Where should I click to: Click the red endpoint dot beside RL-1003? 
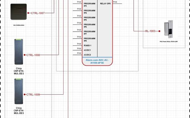158,31
